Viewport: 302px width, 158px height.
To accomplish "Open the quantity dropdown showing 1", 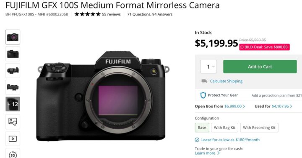I will click(208, 66).
